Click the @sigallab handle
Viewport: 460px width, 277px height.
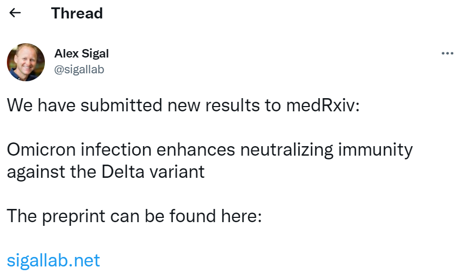point(79,70)
